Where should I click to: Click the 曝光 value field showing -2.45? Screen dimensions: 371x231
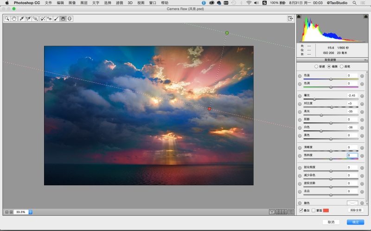pyautogui.click(x=352, y=96)
